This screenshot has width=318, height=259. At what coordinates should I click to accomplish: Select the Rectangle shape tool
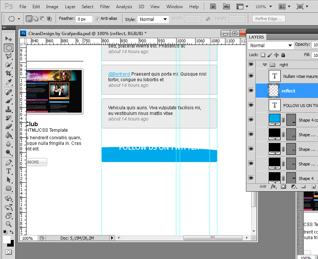click(9, 188)
